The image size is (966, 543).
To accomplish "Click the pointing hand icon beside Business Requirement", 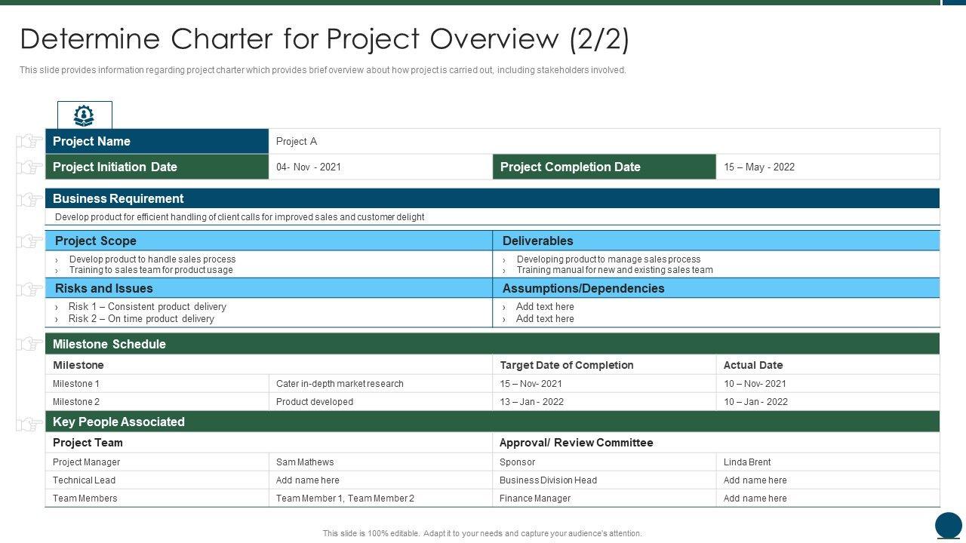I will point(30,200).
